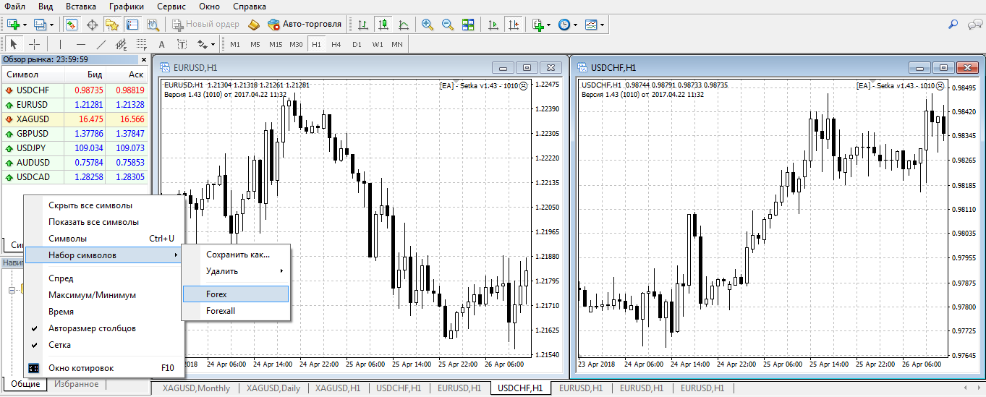Switch chart to candlestick display icon
This screenshot has width=986, height=397.
point(383,24)
